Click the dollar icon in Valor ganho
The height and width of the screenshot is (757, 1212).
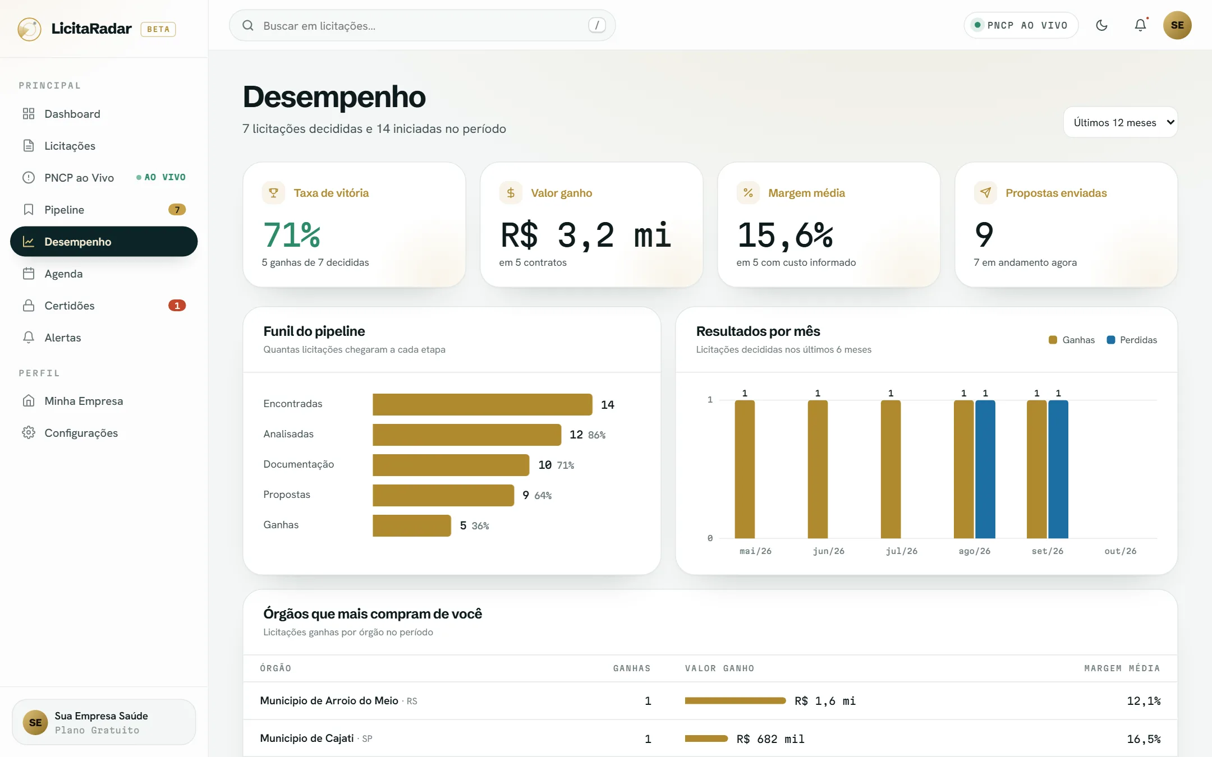[x=511, y=193]
